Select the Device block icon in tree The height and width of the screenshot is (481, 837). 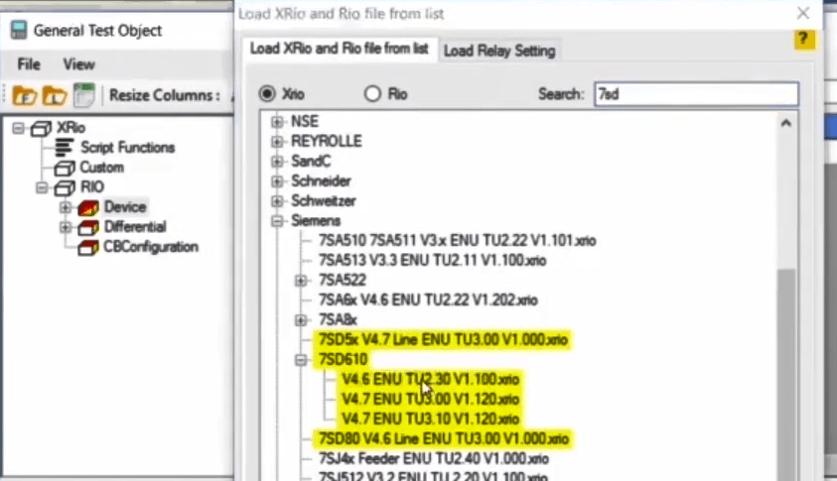(x=89, y=207)
